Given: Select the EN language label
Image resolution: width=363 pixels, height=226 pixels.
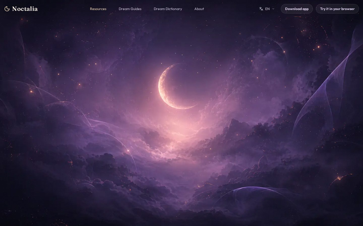Looking at the screenshot, I should click(x=267, y=9).
